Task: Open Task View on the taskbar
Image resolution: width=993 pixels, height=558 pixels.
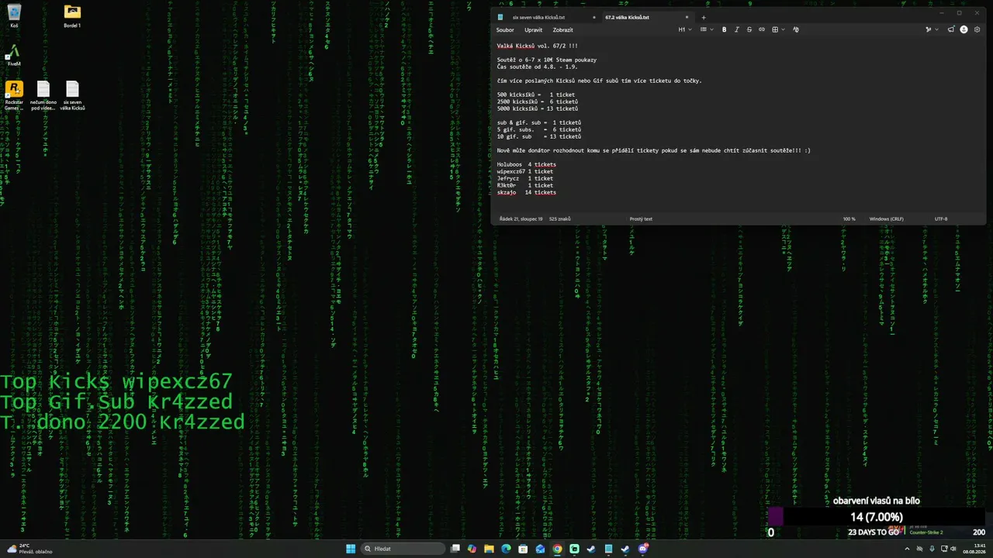Action: (x=455, y=549)
